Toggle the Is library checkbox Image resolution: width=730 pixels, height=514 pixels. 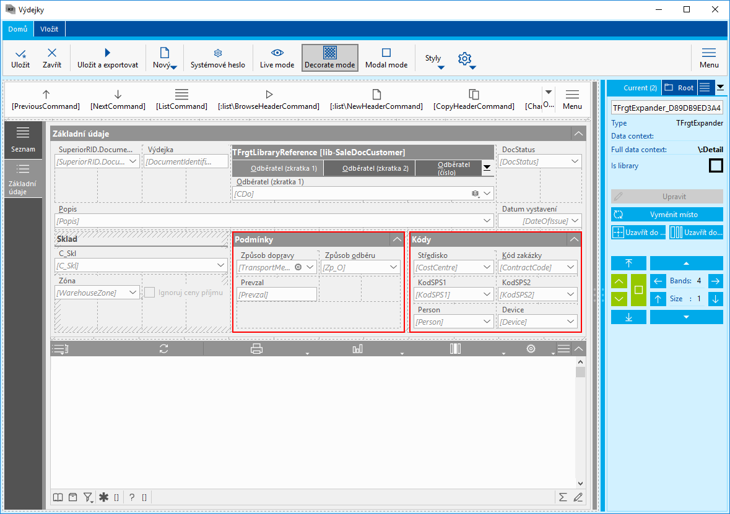(x=716, y=166)
